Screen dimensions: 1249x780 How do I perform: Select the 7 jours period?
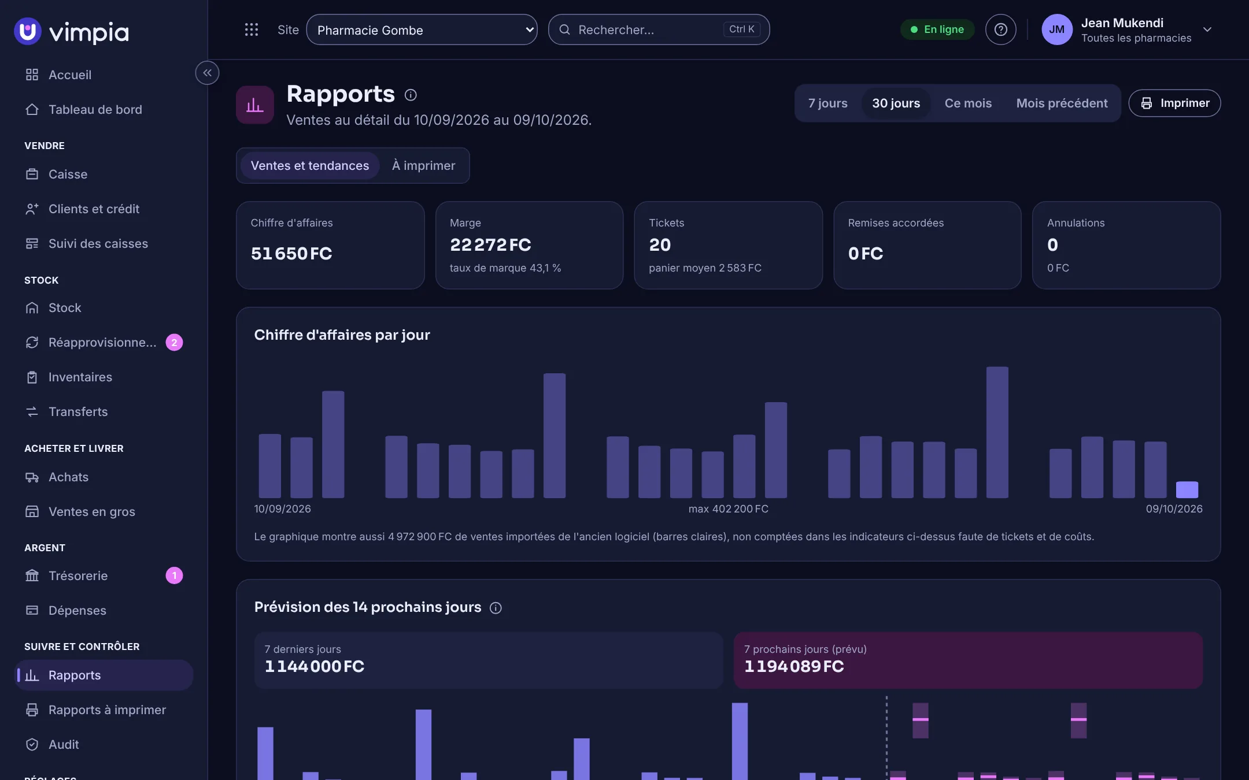(x=827, y=103)
